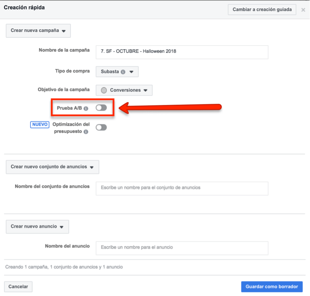
Task: Click the globe icon for Conversiones objective
Action: 104,90
